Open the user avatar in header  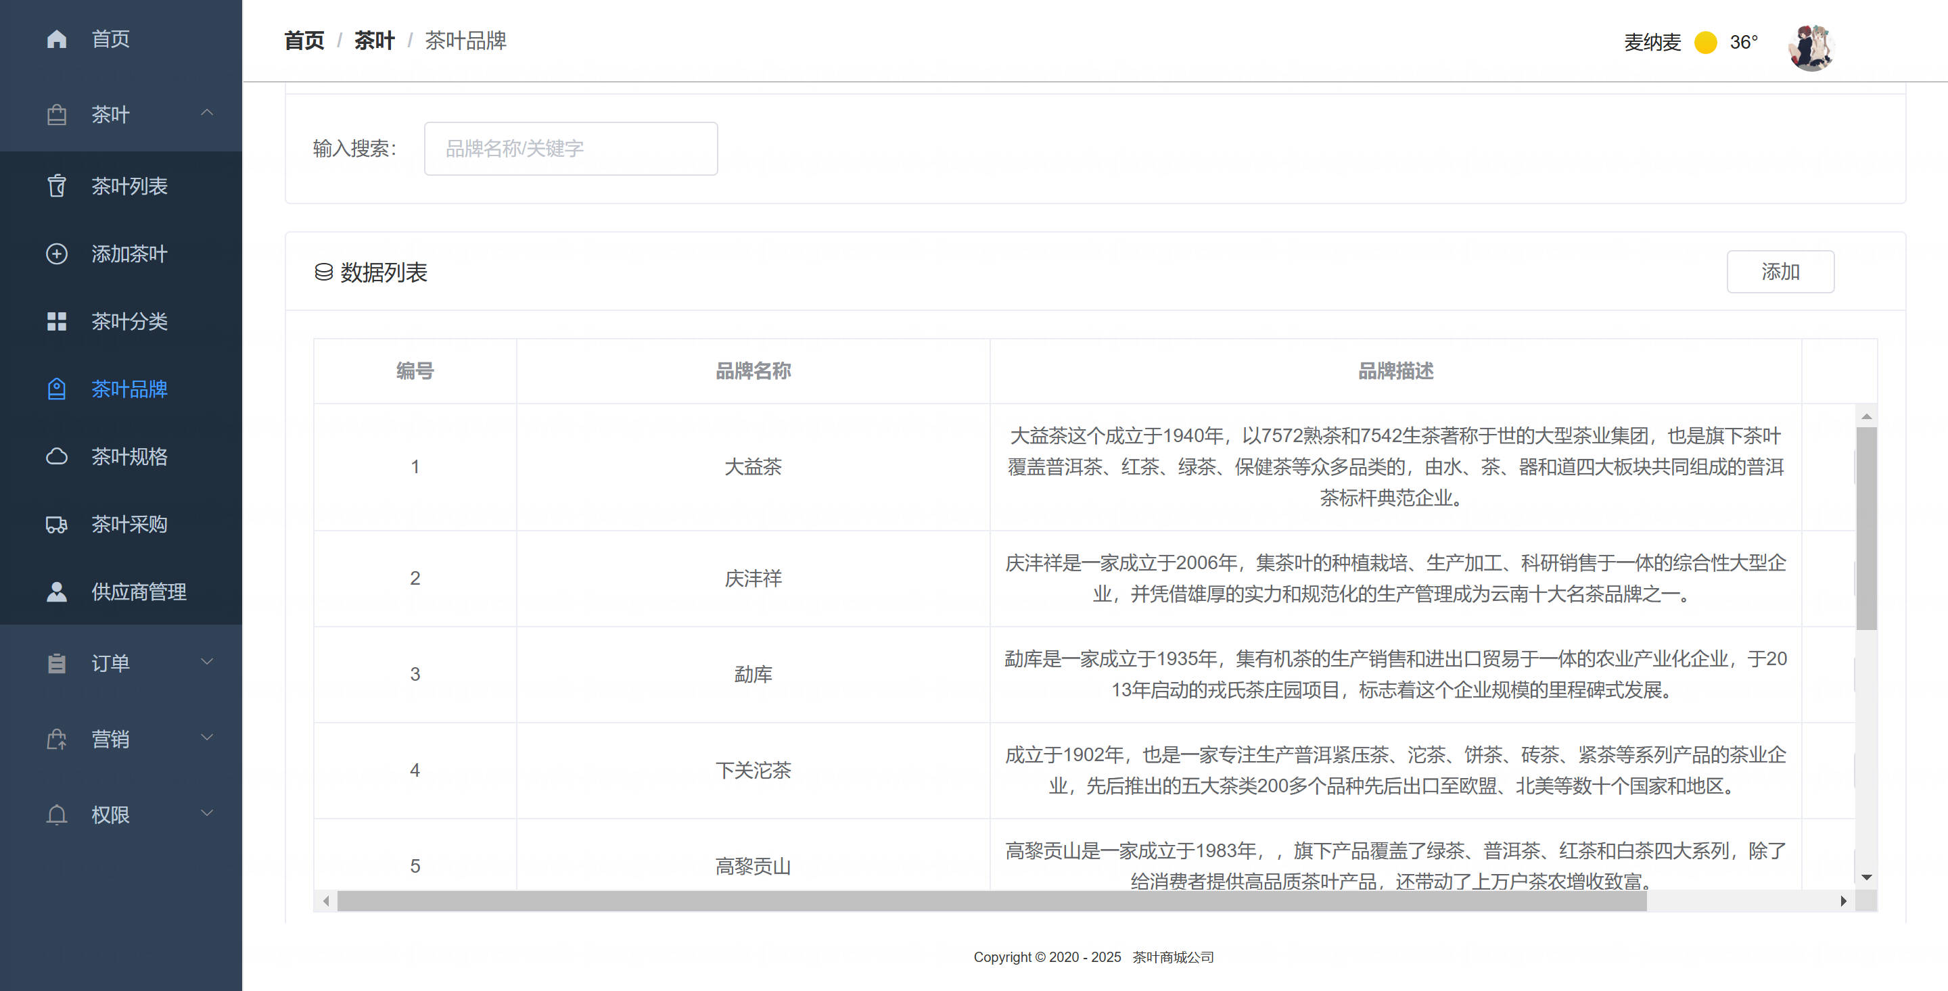click(x=1811, y=47)
